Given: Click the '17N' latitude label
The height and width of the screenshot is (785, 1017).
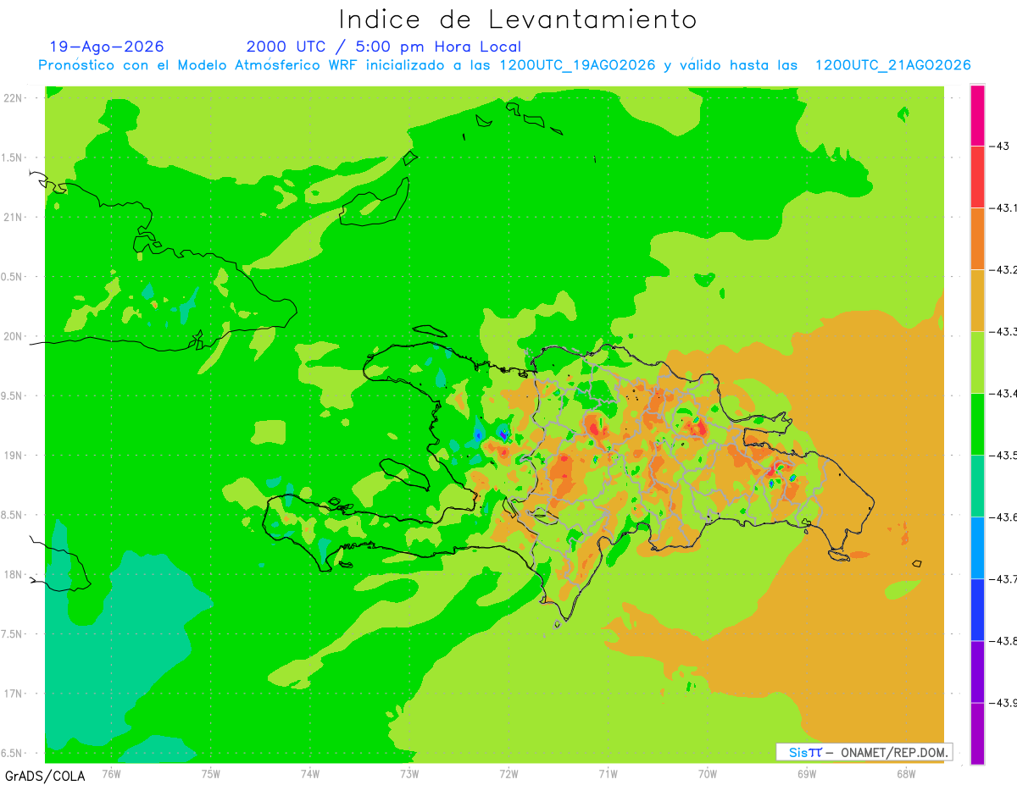Looking at the screenshot, I should pyautogui.click(x=14, y=694).
